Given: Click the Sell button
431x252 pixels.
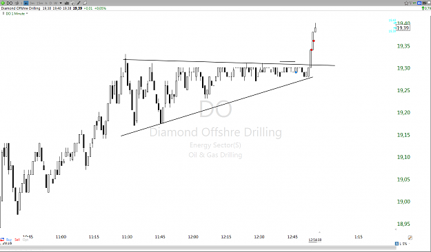Looking at the screenshot, I should pos(17,240).
